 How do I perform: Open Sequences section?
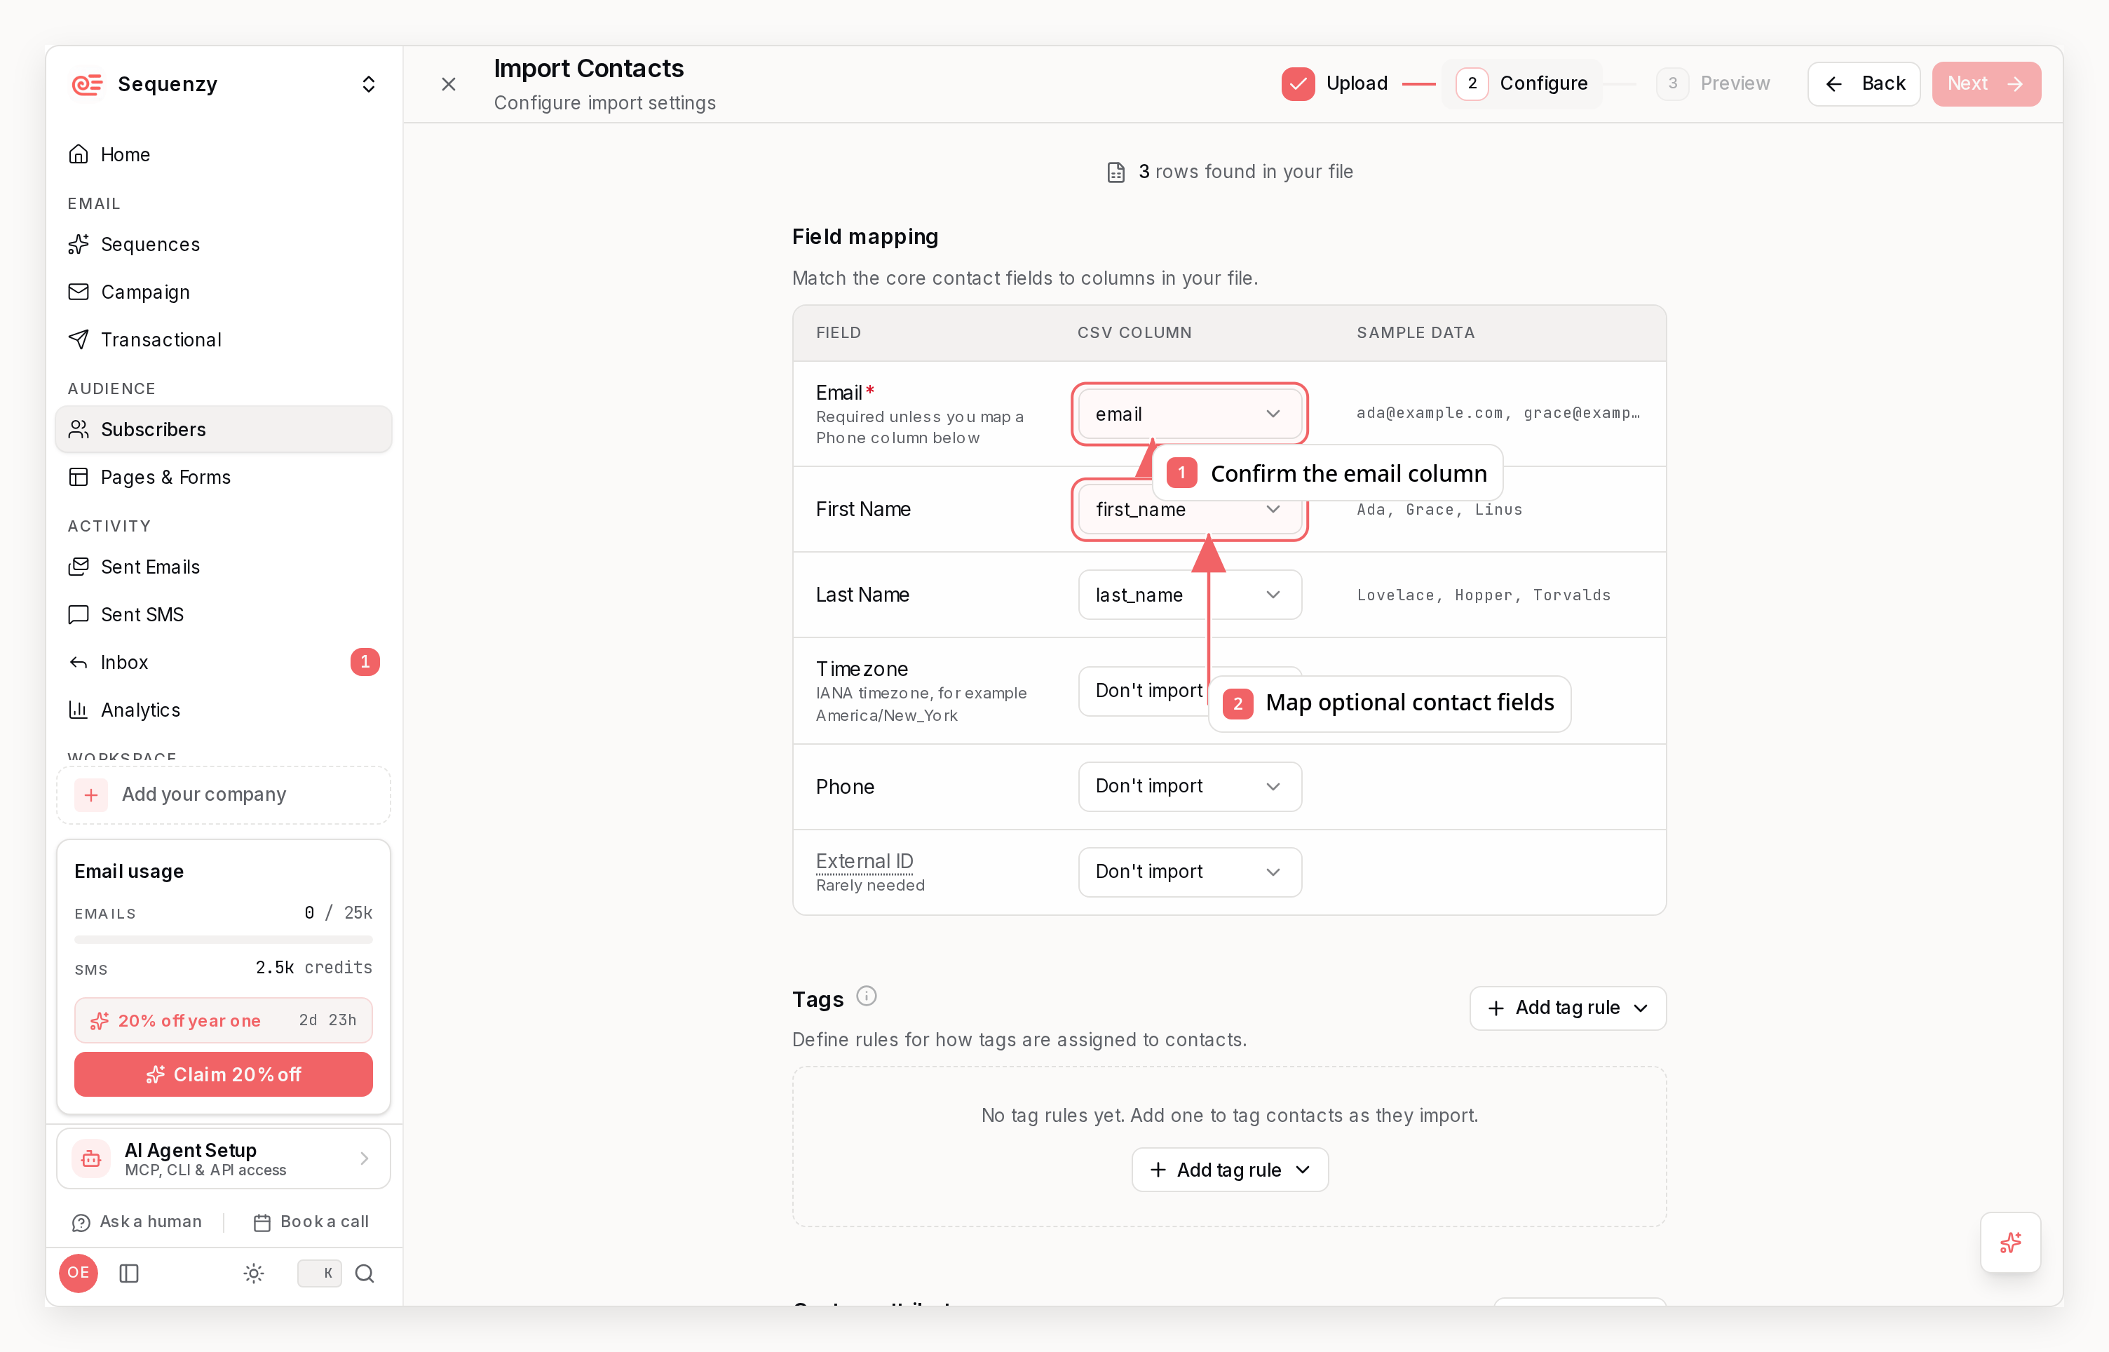click(x=223, y=244)
